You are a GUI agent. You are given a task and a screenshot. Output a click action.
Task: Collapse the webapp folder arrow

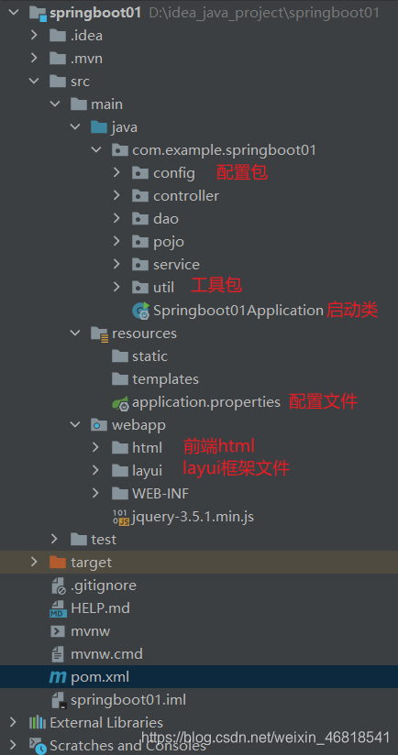click(75, 425)
